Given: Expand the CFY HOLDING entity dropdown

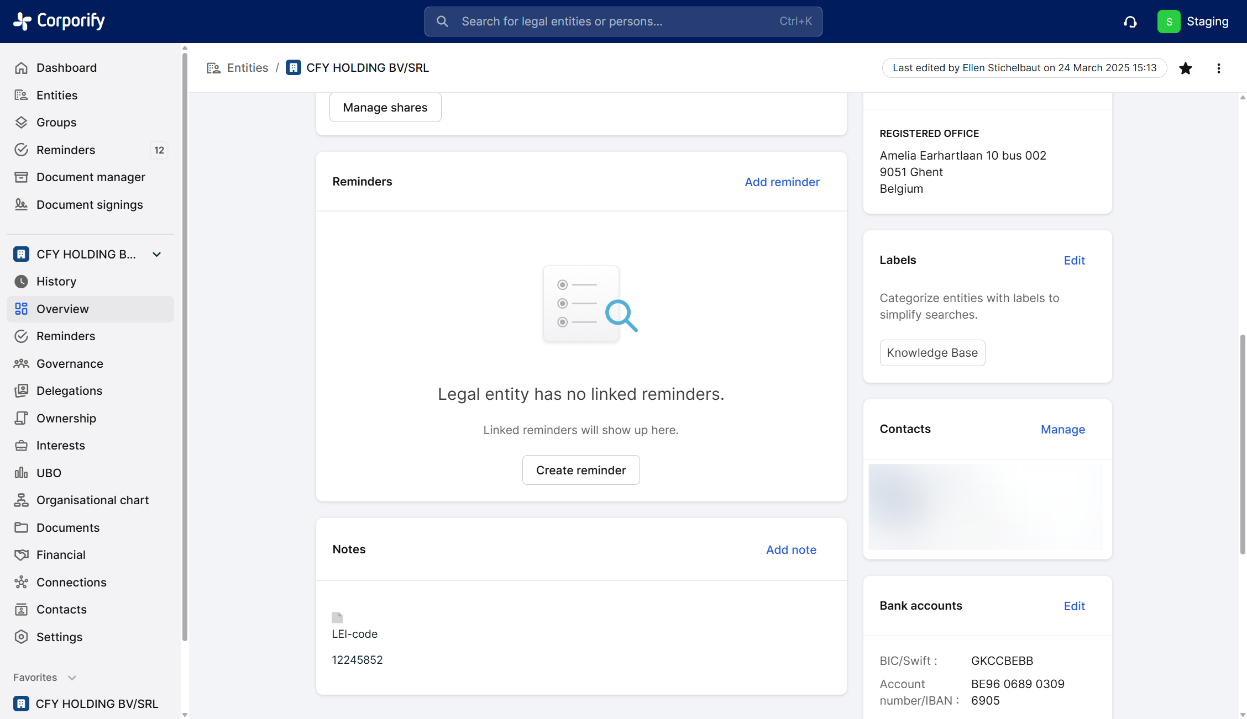Looking at the screenshot, I should [156, 254].
